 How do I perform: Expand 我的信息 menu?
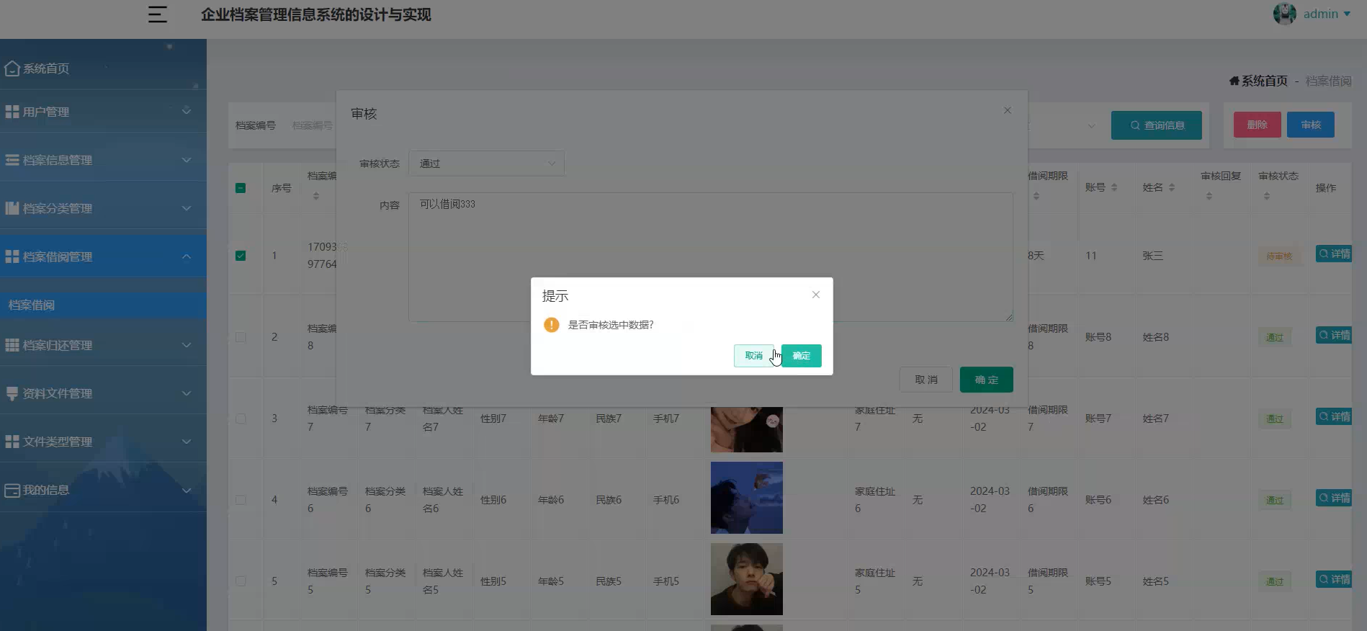tap(103, 490)
